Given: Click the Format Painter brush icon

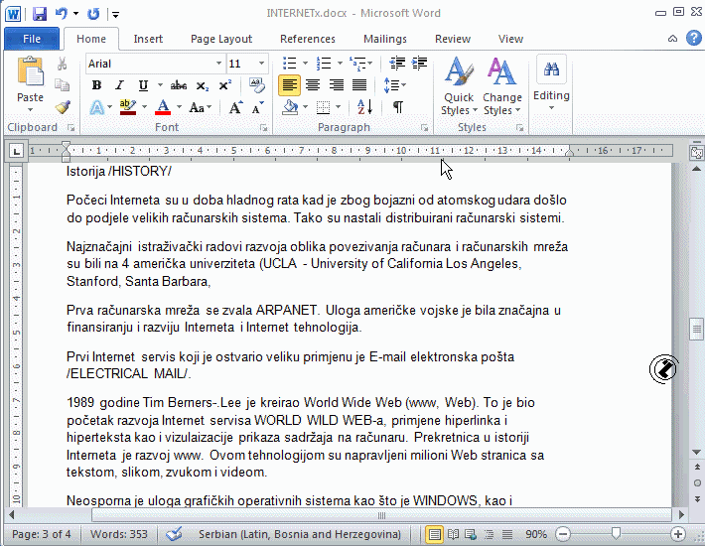Looking at the screenshot, I should click(x=62, y=107).
